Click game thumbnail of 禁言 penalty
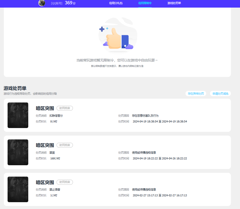 [x=18, y=152]
